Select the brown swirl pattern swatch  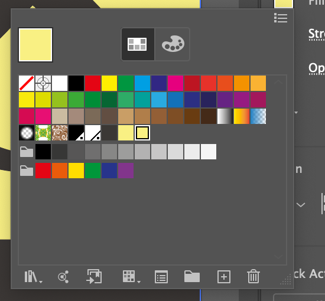coord(60,133)
